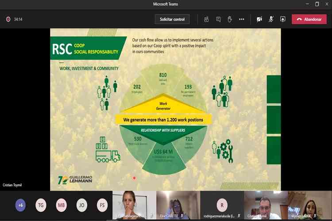Unmute the microphone
This screenshot has width=332, height=221.
click(271, 19)
